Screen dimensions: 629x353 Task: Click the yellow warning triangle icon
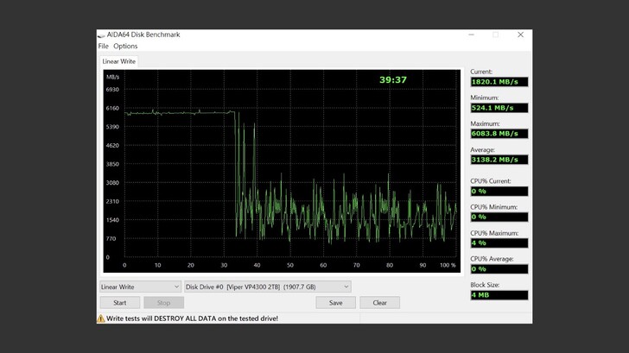pyautogui.click(x=101, y=318)
